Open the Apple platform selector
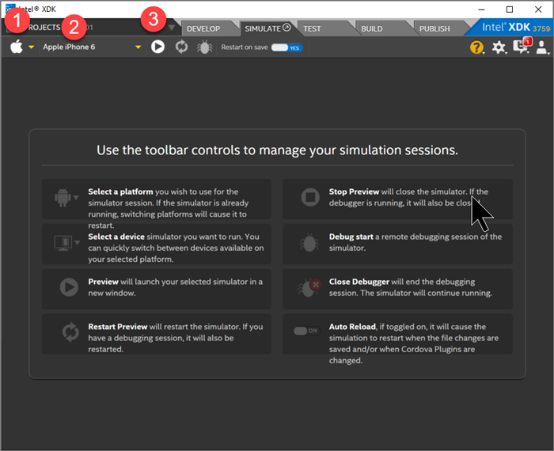The height and width of the screenshot is (451, 554). pyautogui.click(x=21, y=47)
